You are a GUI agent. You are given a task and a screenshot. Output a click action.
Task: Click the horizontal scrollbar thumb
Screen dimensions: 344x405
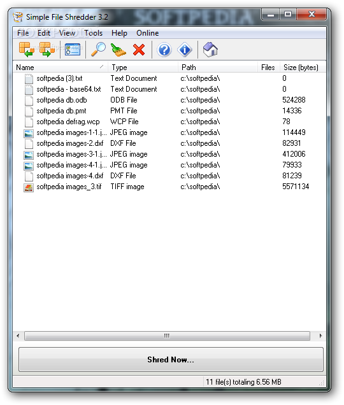point(167,336)
